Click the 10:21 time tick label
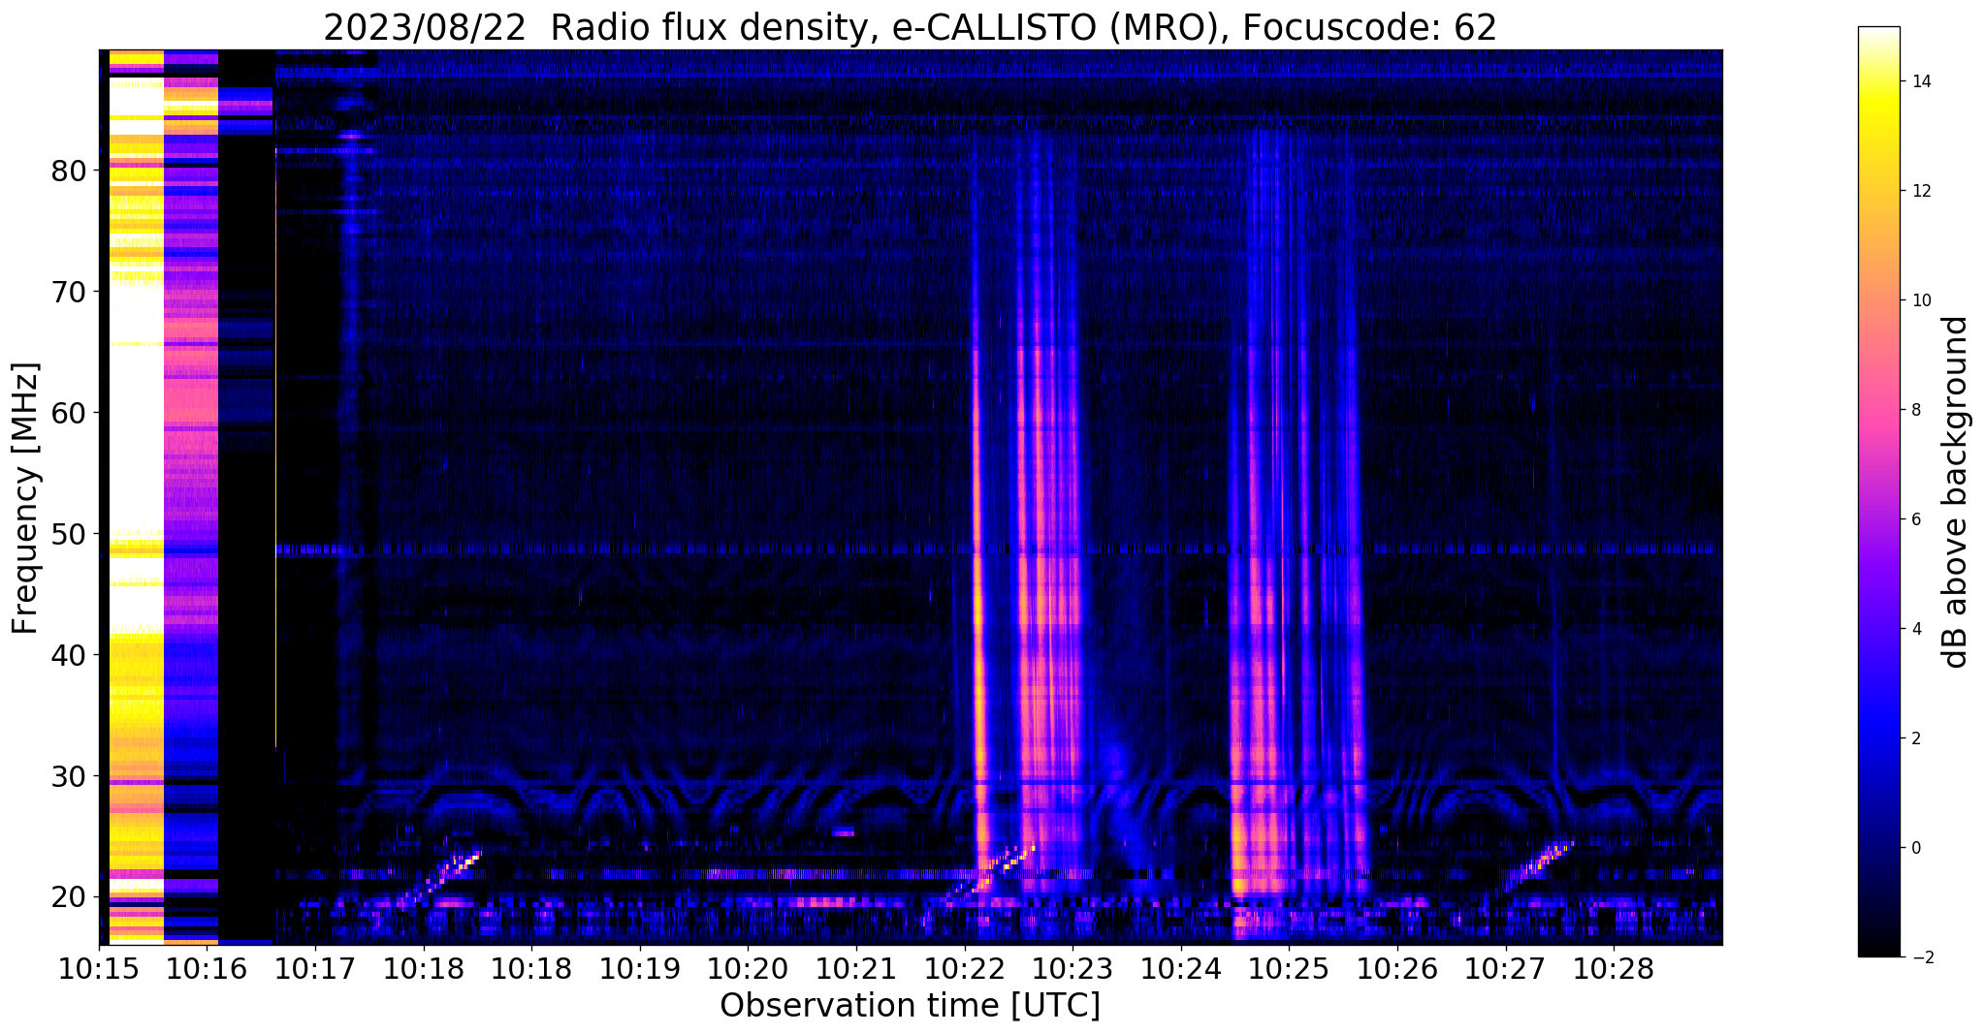Viewport: 1985px width, 1034px height. click(x=856, y=969)
